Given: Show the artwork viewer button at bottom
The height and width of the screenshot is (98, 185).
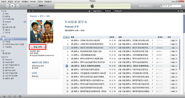Looking at the screenshot, I should [x=20, y=96].
